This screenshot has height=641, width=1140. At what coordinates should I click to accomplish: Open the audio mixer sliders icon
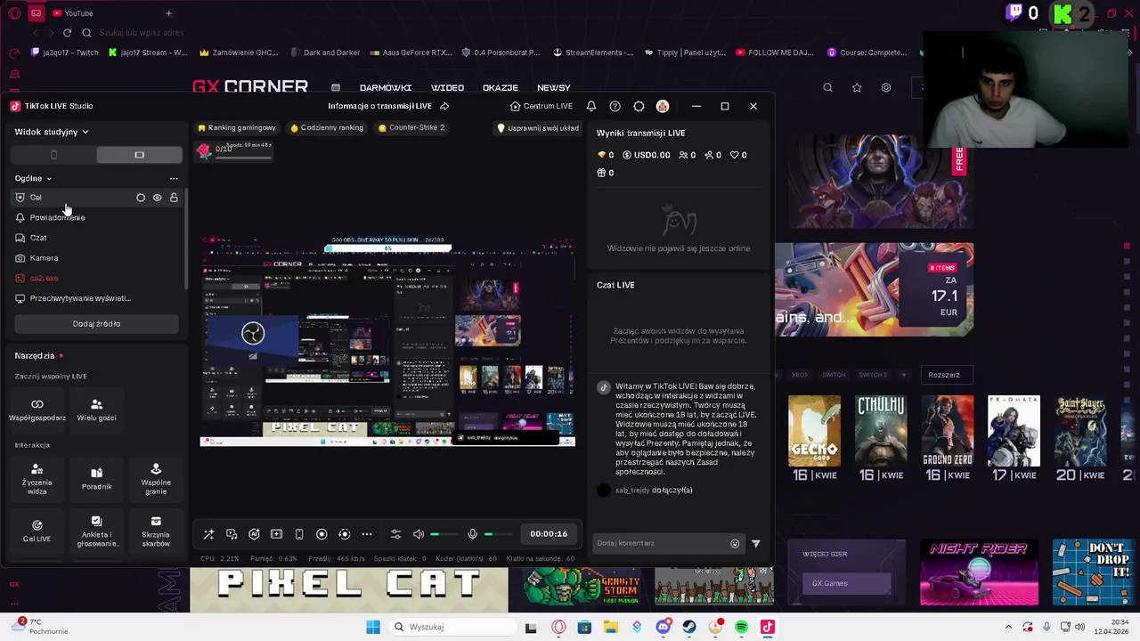(395, 534)
